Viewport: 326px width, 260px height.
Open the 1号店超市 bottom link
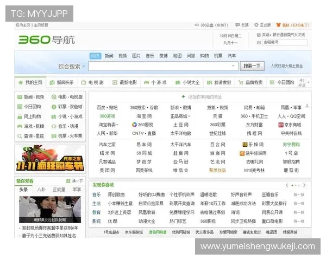(x=111, y=232)
